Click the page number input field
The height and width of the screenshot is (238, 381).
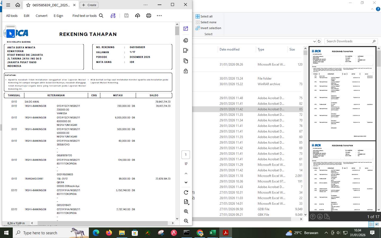point(185,154)
